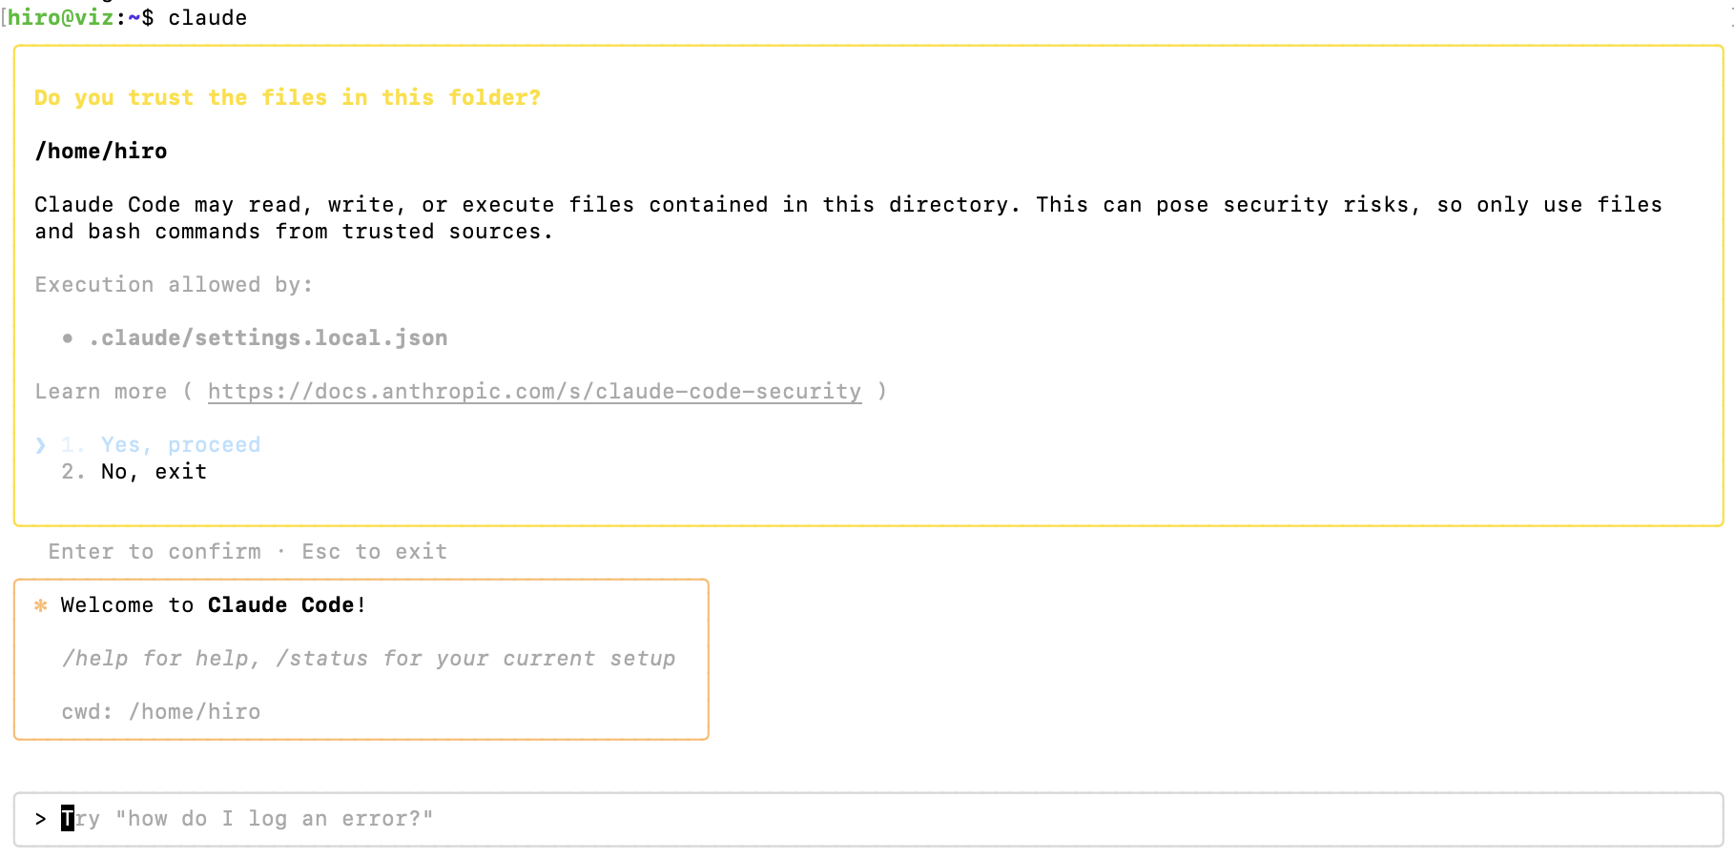This screenshot has width=1734, height=858.
Task: Click the "Esc to exit" hint
Action: [x=375, y=552]
